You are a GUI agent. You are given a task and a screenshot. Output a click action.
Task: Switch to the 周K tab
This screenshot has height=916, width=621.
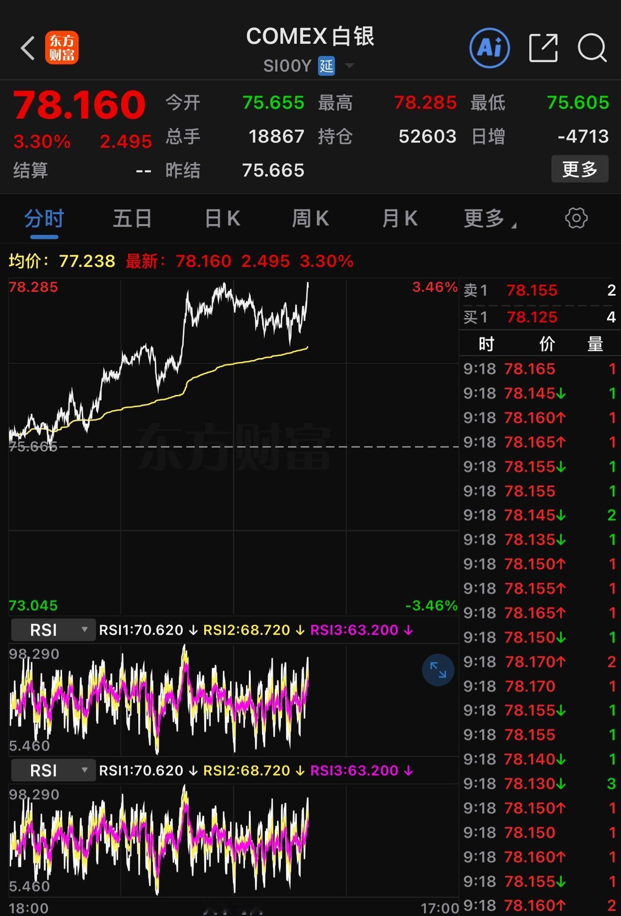[310, 218]
